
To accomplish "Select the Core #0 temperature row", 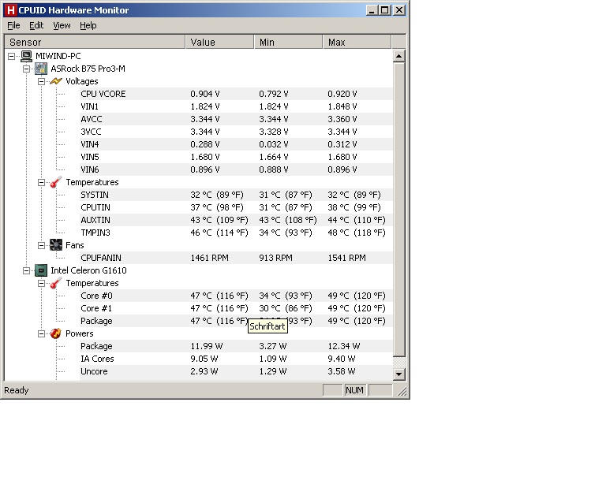I will (x=236, y=296).
